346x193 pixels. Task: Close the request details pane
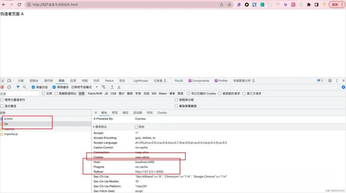(96, 113)
